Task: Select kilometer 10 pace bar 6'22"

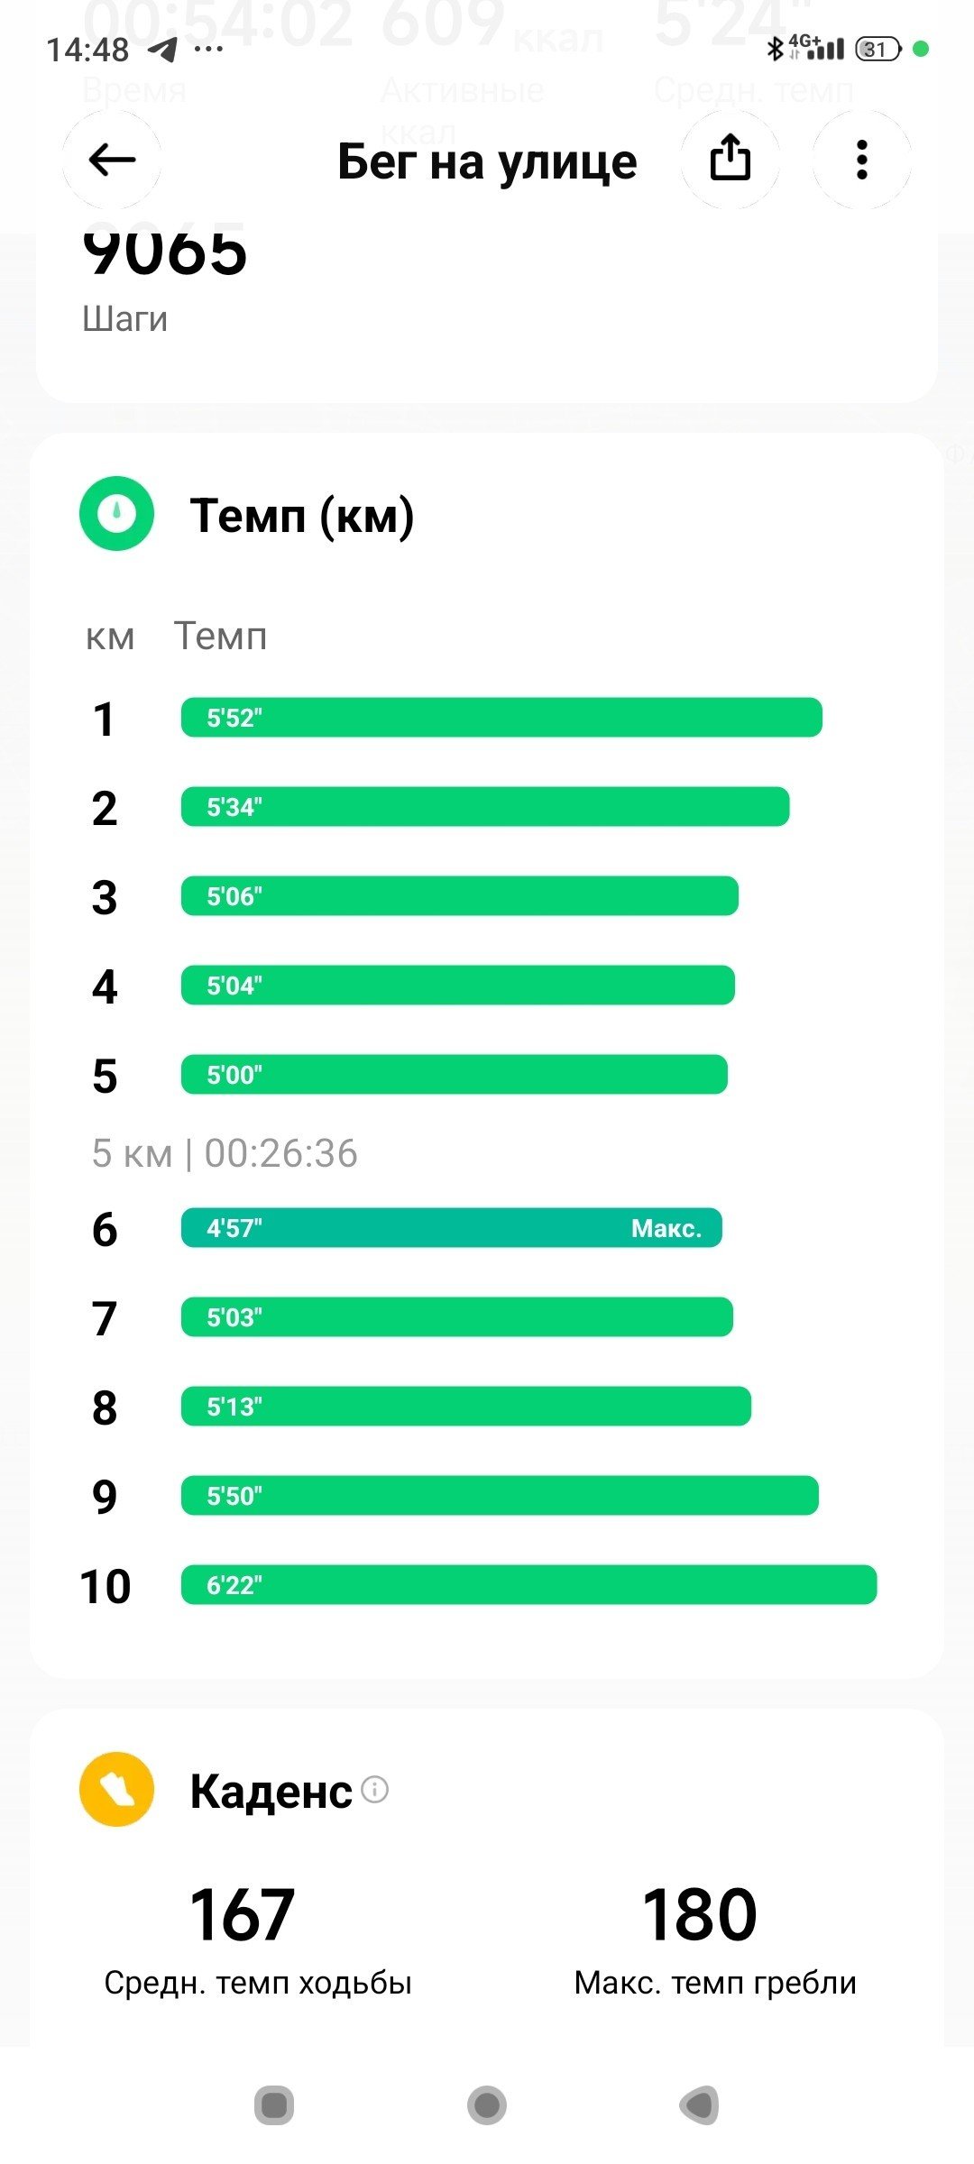Action: pos(529,1584)
